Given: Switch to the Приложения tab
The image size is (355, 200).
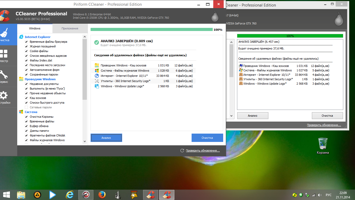Looking at the screenshot, I should [x=70, y=28].
